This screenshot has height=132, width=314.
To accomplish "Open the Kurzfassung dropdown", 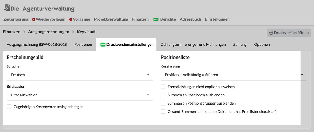I will click(234, 75).
